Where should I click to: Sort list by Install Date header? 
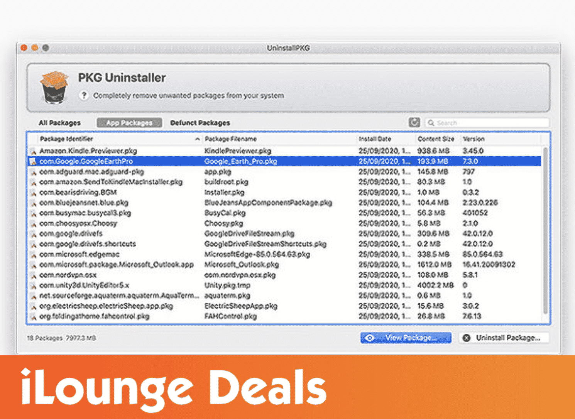pos(375,139)
